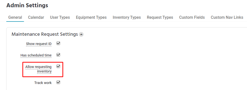Click the Admin Settings page title

click(27, 5)
